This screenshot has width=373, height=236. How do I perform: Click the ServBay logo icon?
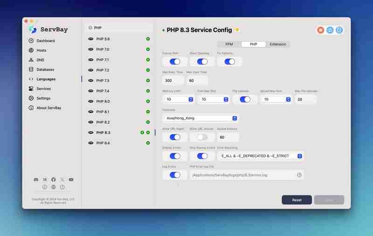[x=33, y=29]
